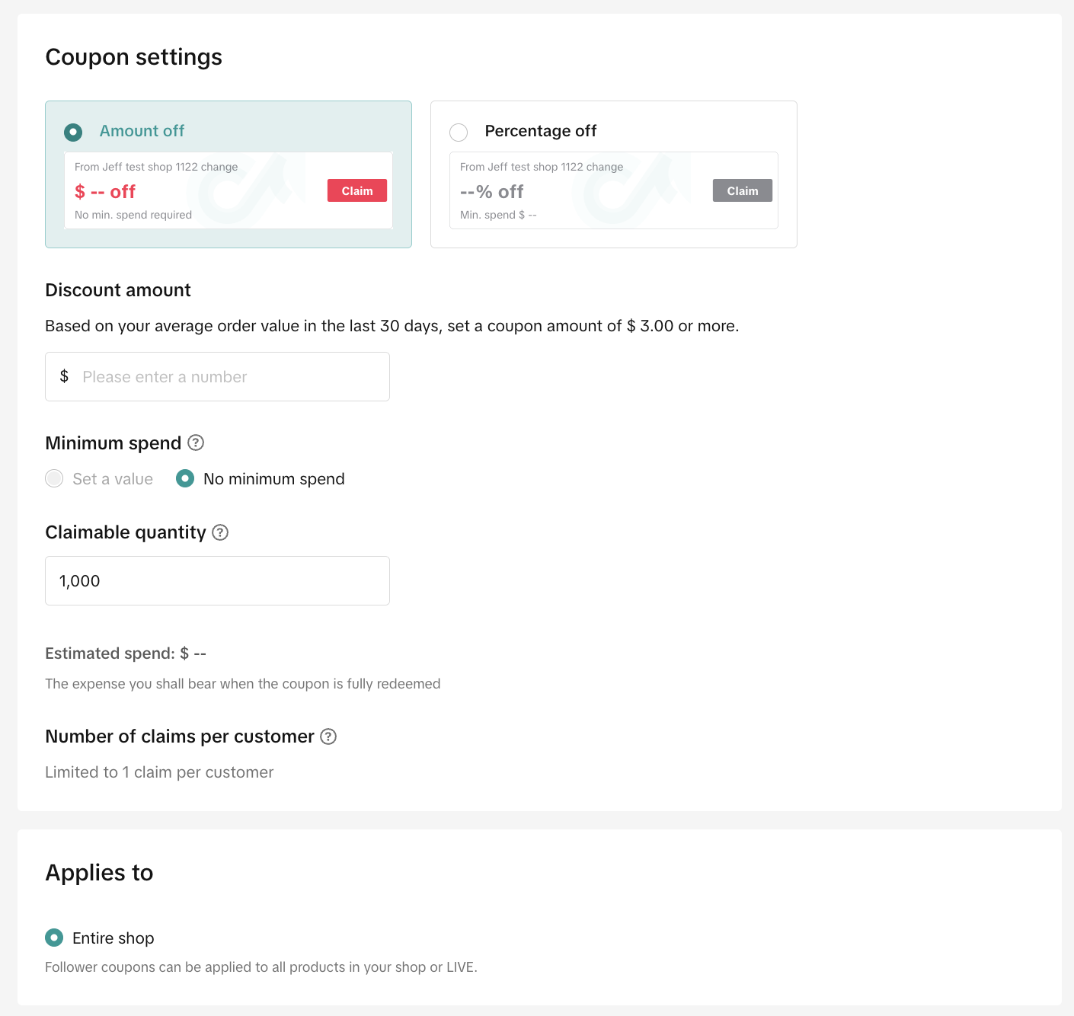Click the Claimable quantity input field

tap(217, 581)
